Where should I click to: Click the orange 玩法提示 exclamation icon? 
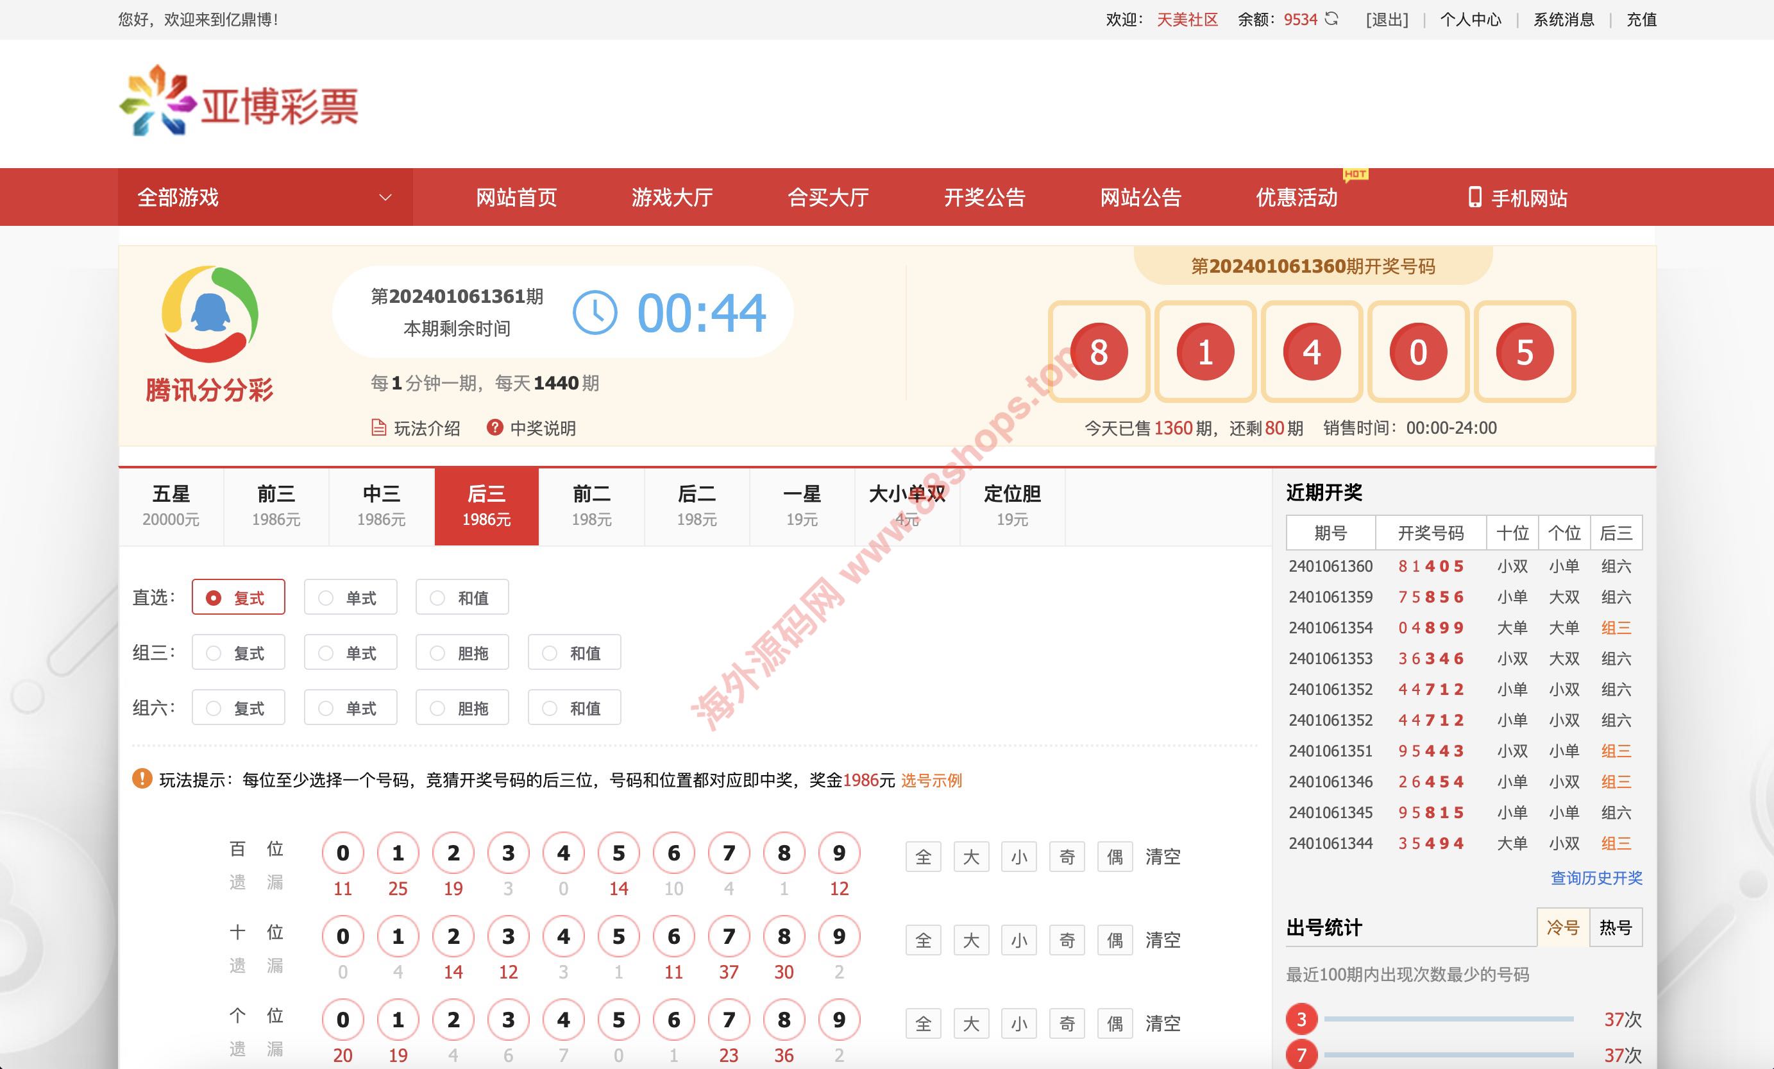142,779
